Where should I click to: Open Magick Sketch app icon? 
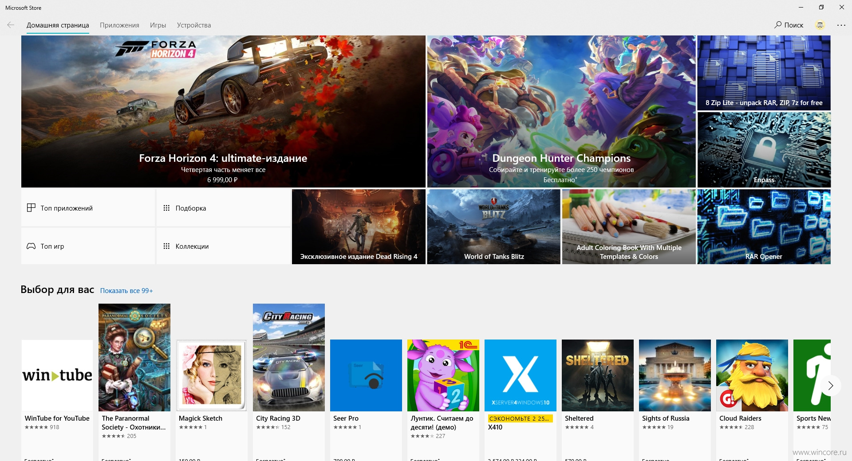click(x=212, y=375)
